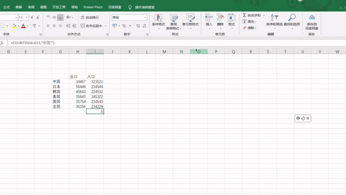Click the phonetic guide 文 icon
The width and height of the screenshot is (346, 195).
[x=35, y=26]
